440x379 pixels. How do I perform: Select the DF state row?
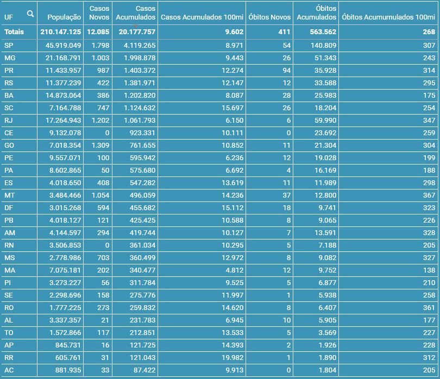click(9, 208)
